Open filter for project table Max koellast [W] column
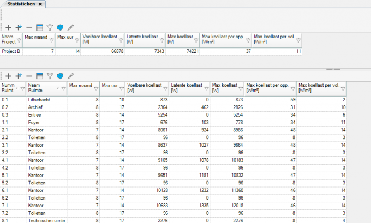 point(196,40)
